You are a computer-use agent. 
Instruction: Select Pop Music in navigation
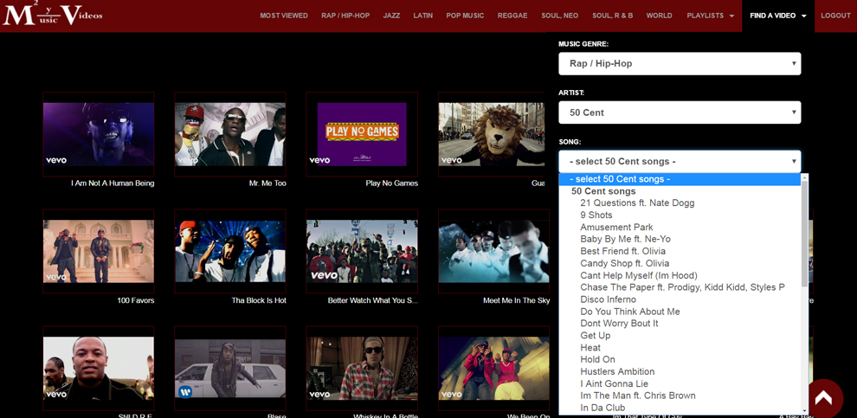465,16
